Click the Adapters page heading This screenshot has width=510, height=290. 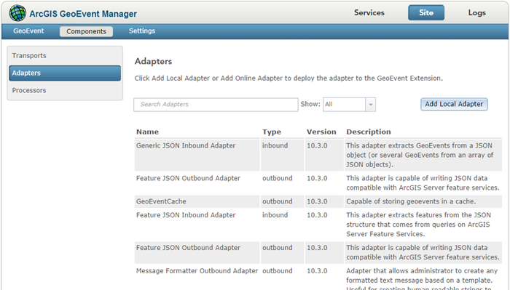coord(153,61)
